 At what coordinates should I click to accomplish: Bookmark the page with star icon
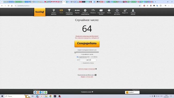140,6
